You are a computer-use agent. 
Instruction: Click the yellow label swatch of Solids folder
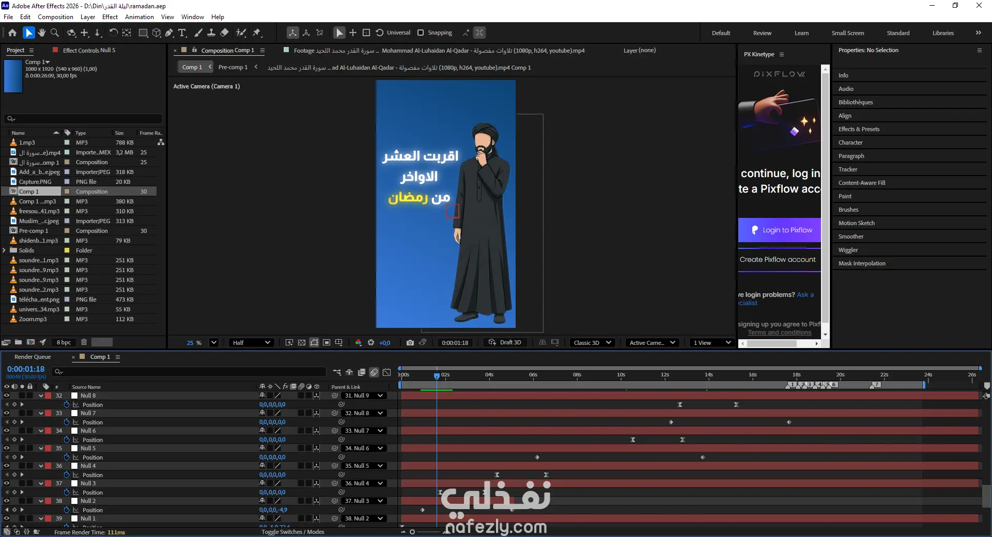67,250
